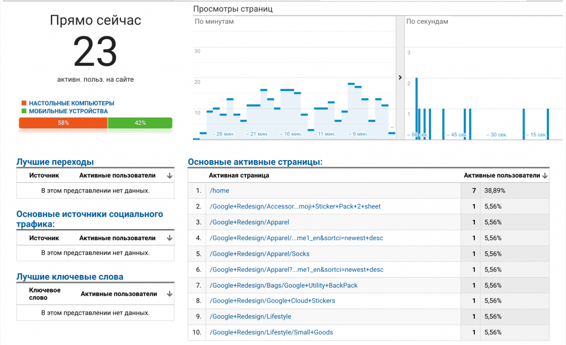Image resolution: width=566 pixels, height=345 pixels.
Task: Open the /Google+Redesign/Apparel page link
Action: (x=249, y=222)
